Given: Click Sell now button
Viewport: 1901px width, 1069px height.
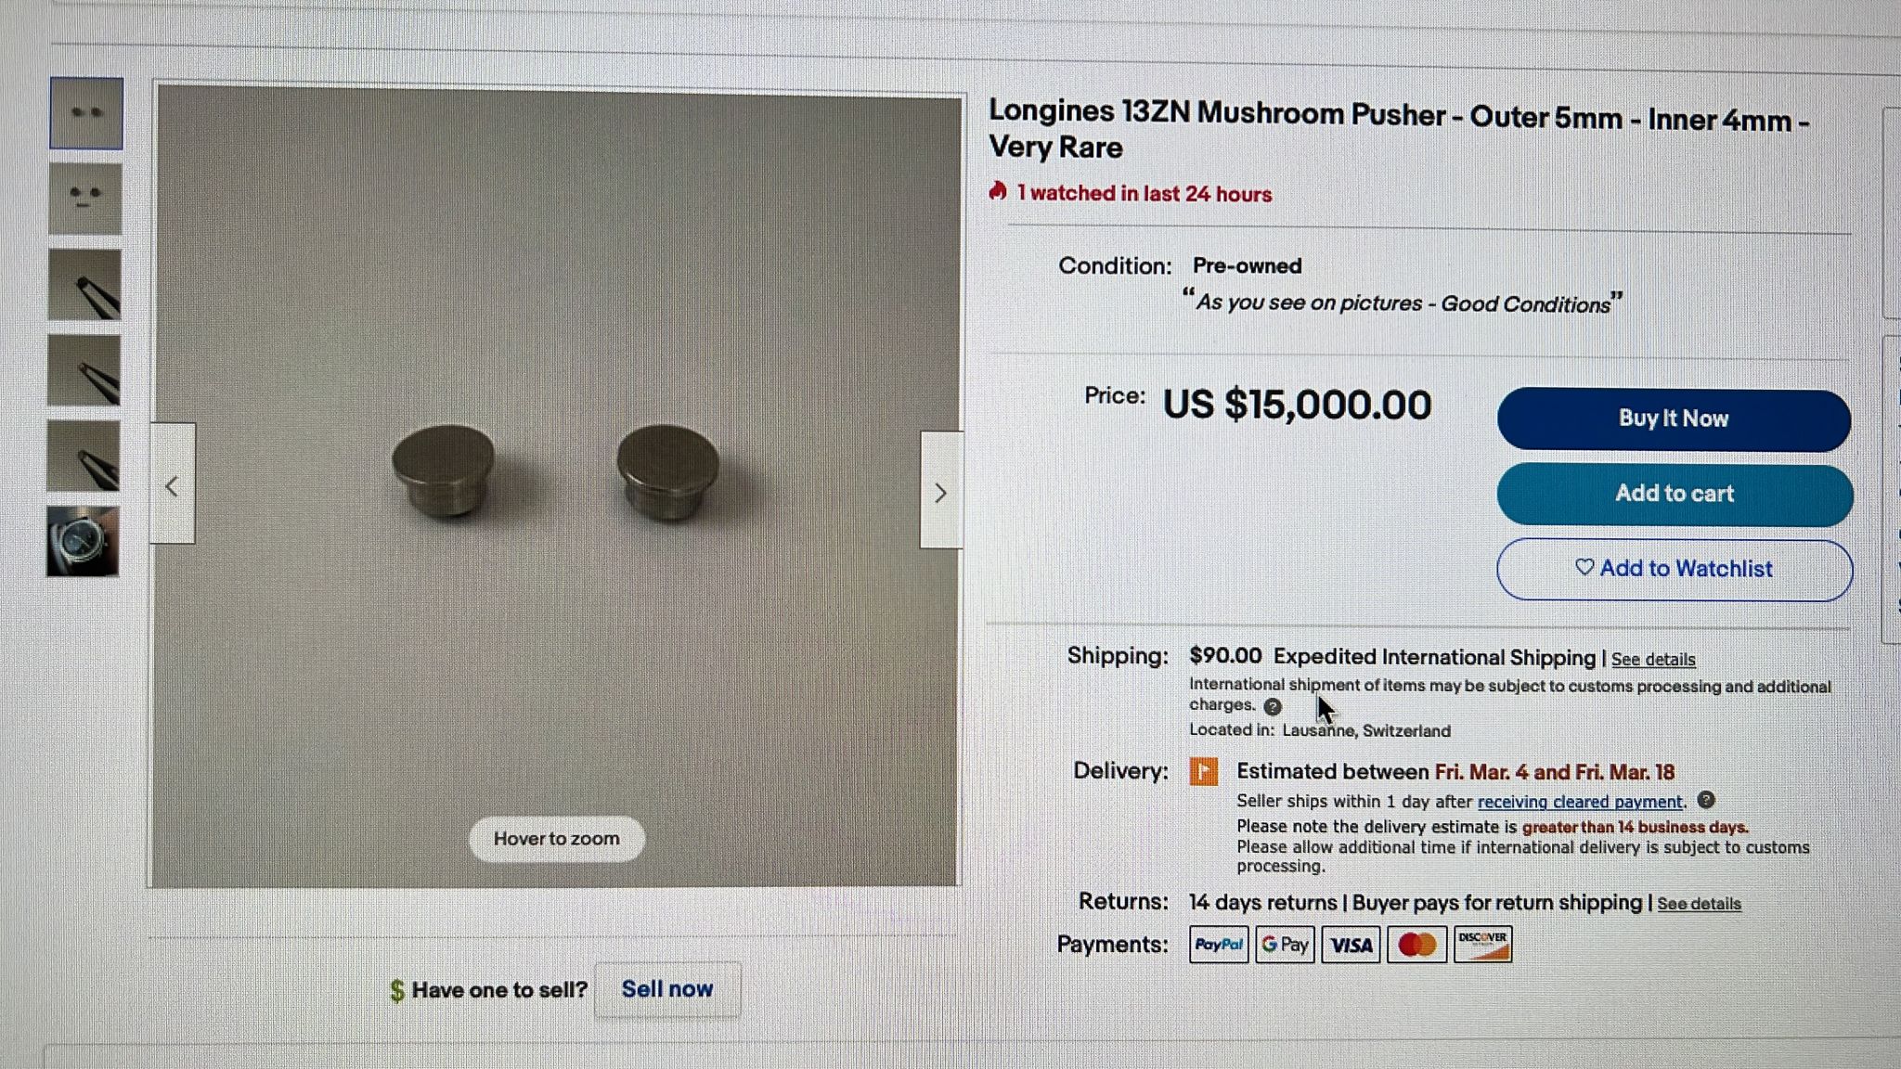Looking at the screenshot, I should point(667,989).
